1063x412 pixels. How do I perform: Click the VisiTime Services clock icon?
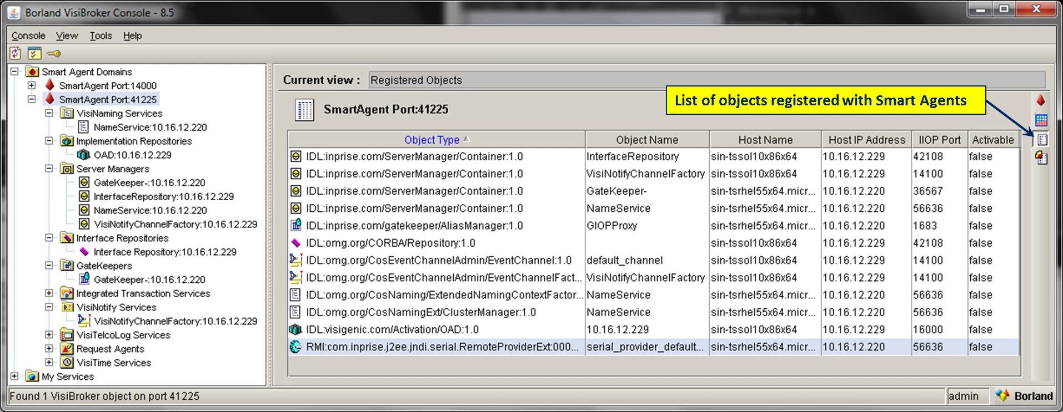click(x=67, y=363)
